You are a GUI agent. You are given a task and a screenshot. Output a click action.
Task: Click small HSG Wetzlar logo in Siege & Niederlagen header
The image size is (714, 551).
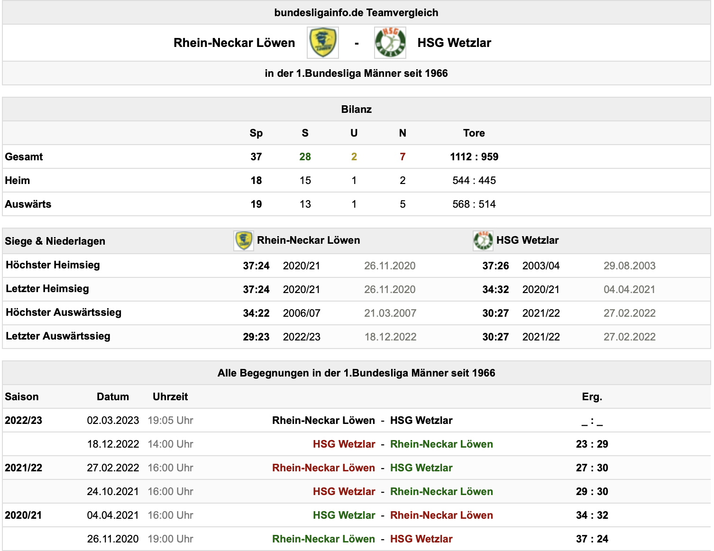point(483,241)
